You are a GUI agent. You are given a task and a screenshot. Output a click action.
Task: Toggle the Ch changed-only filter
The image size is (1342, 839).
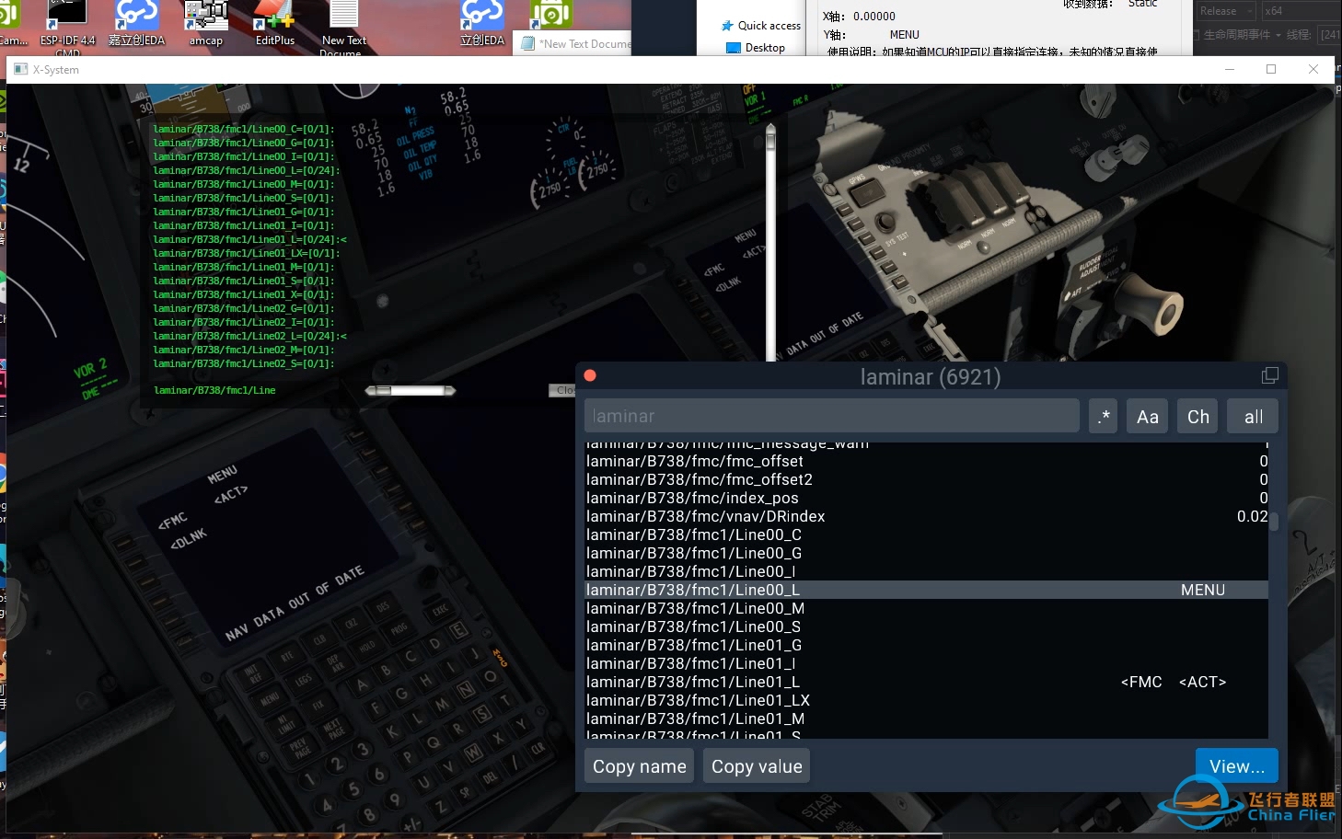coord(1198,416)
